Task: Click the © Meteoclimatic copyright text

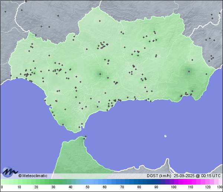Action: click(x=33, y=176)
